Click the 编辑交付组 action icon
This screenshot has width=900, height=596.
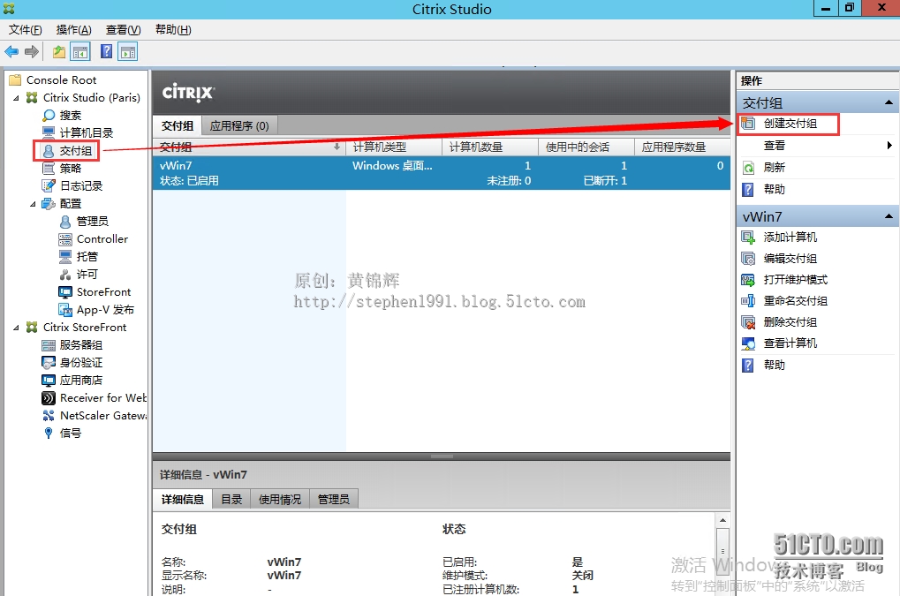point(748,259)
